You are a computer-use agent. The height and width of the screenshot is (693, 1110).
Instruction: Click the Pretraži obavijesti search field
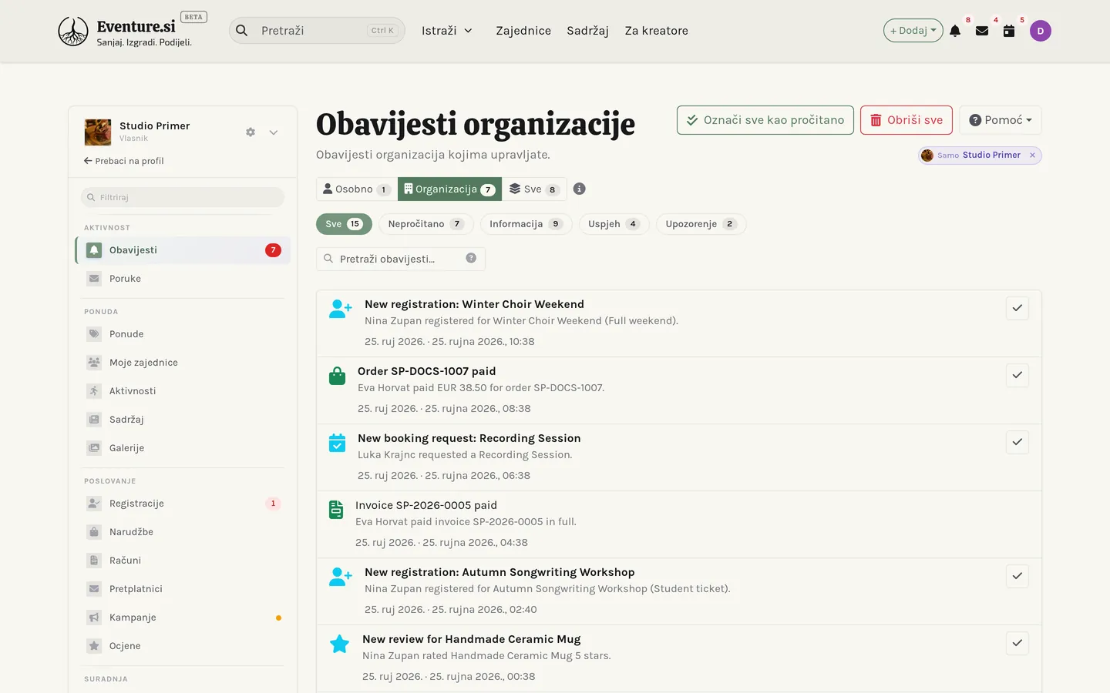point(401,259)
